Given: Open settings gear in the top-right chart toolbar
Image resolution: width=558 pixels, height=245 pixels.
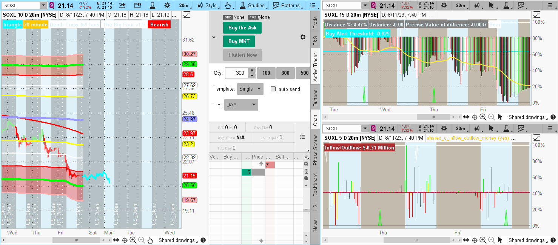Looking at the screenshot, I should [444, 5].
